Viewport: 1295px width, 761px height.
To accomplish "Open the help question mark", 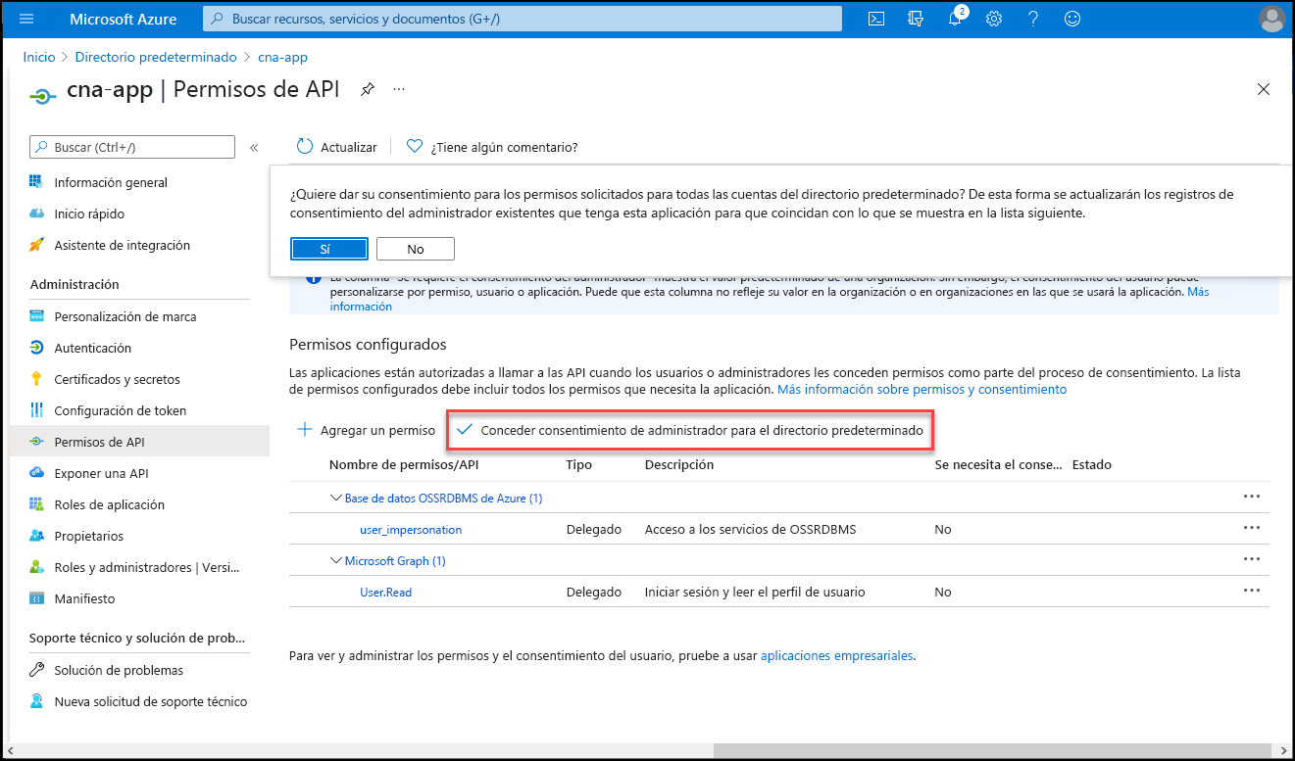I will [x=1033, y=19].
